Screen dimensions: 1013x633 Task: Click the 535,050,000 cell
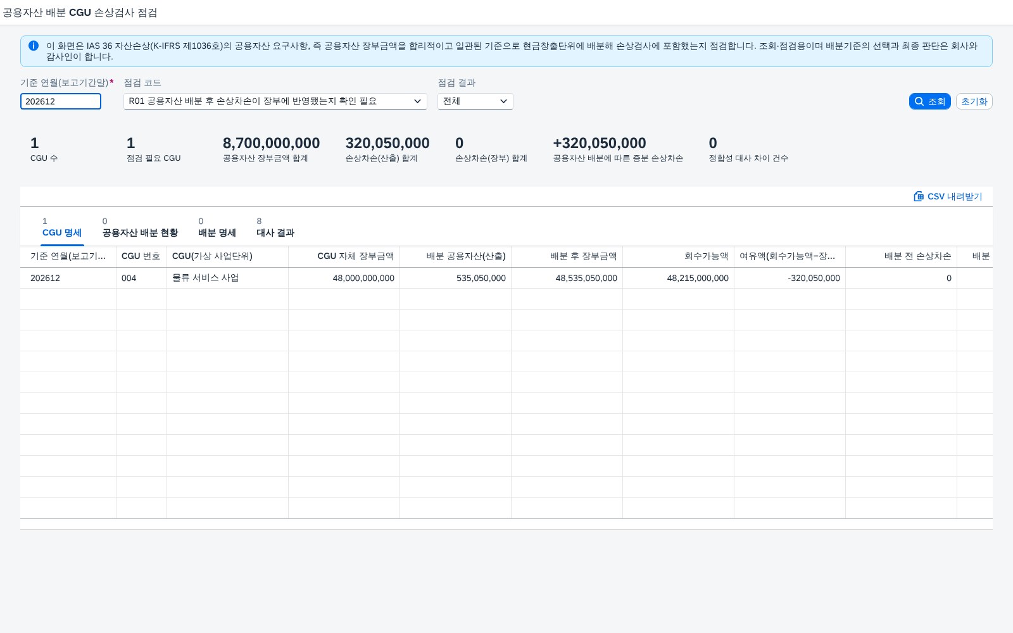(x=455, y=278)
